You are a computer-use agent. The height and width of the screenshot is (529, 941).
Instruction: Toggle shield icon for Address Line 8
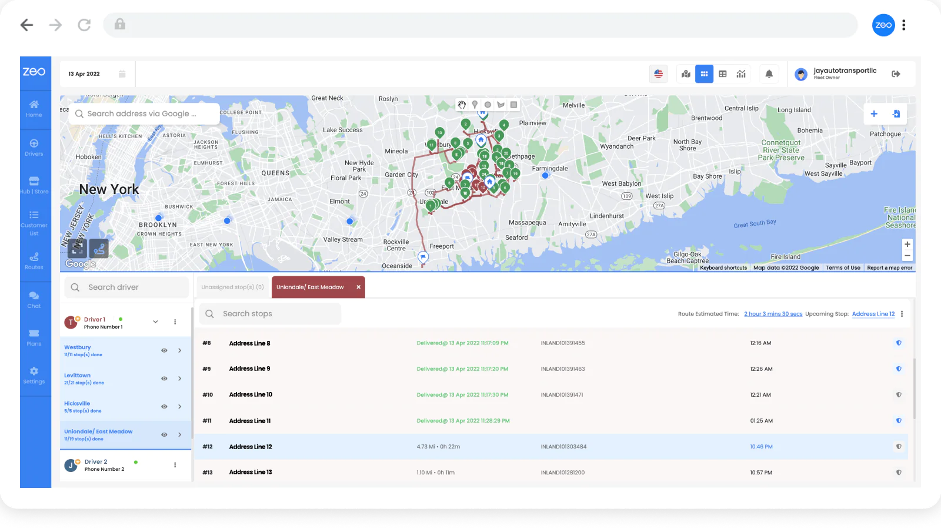(x=899, y=343)
